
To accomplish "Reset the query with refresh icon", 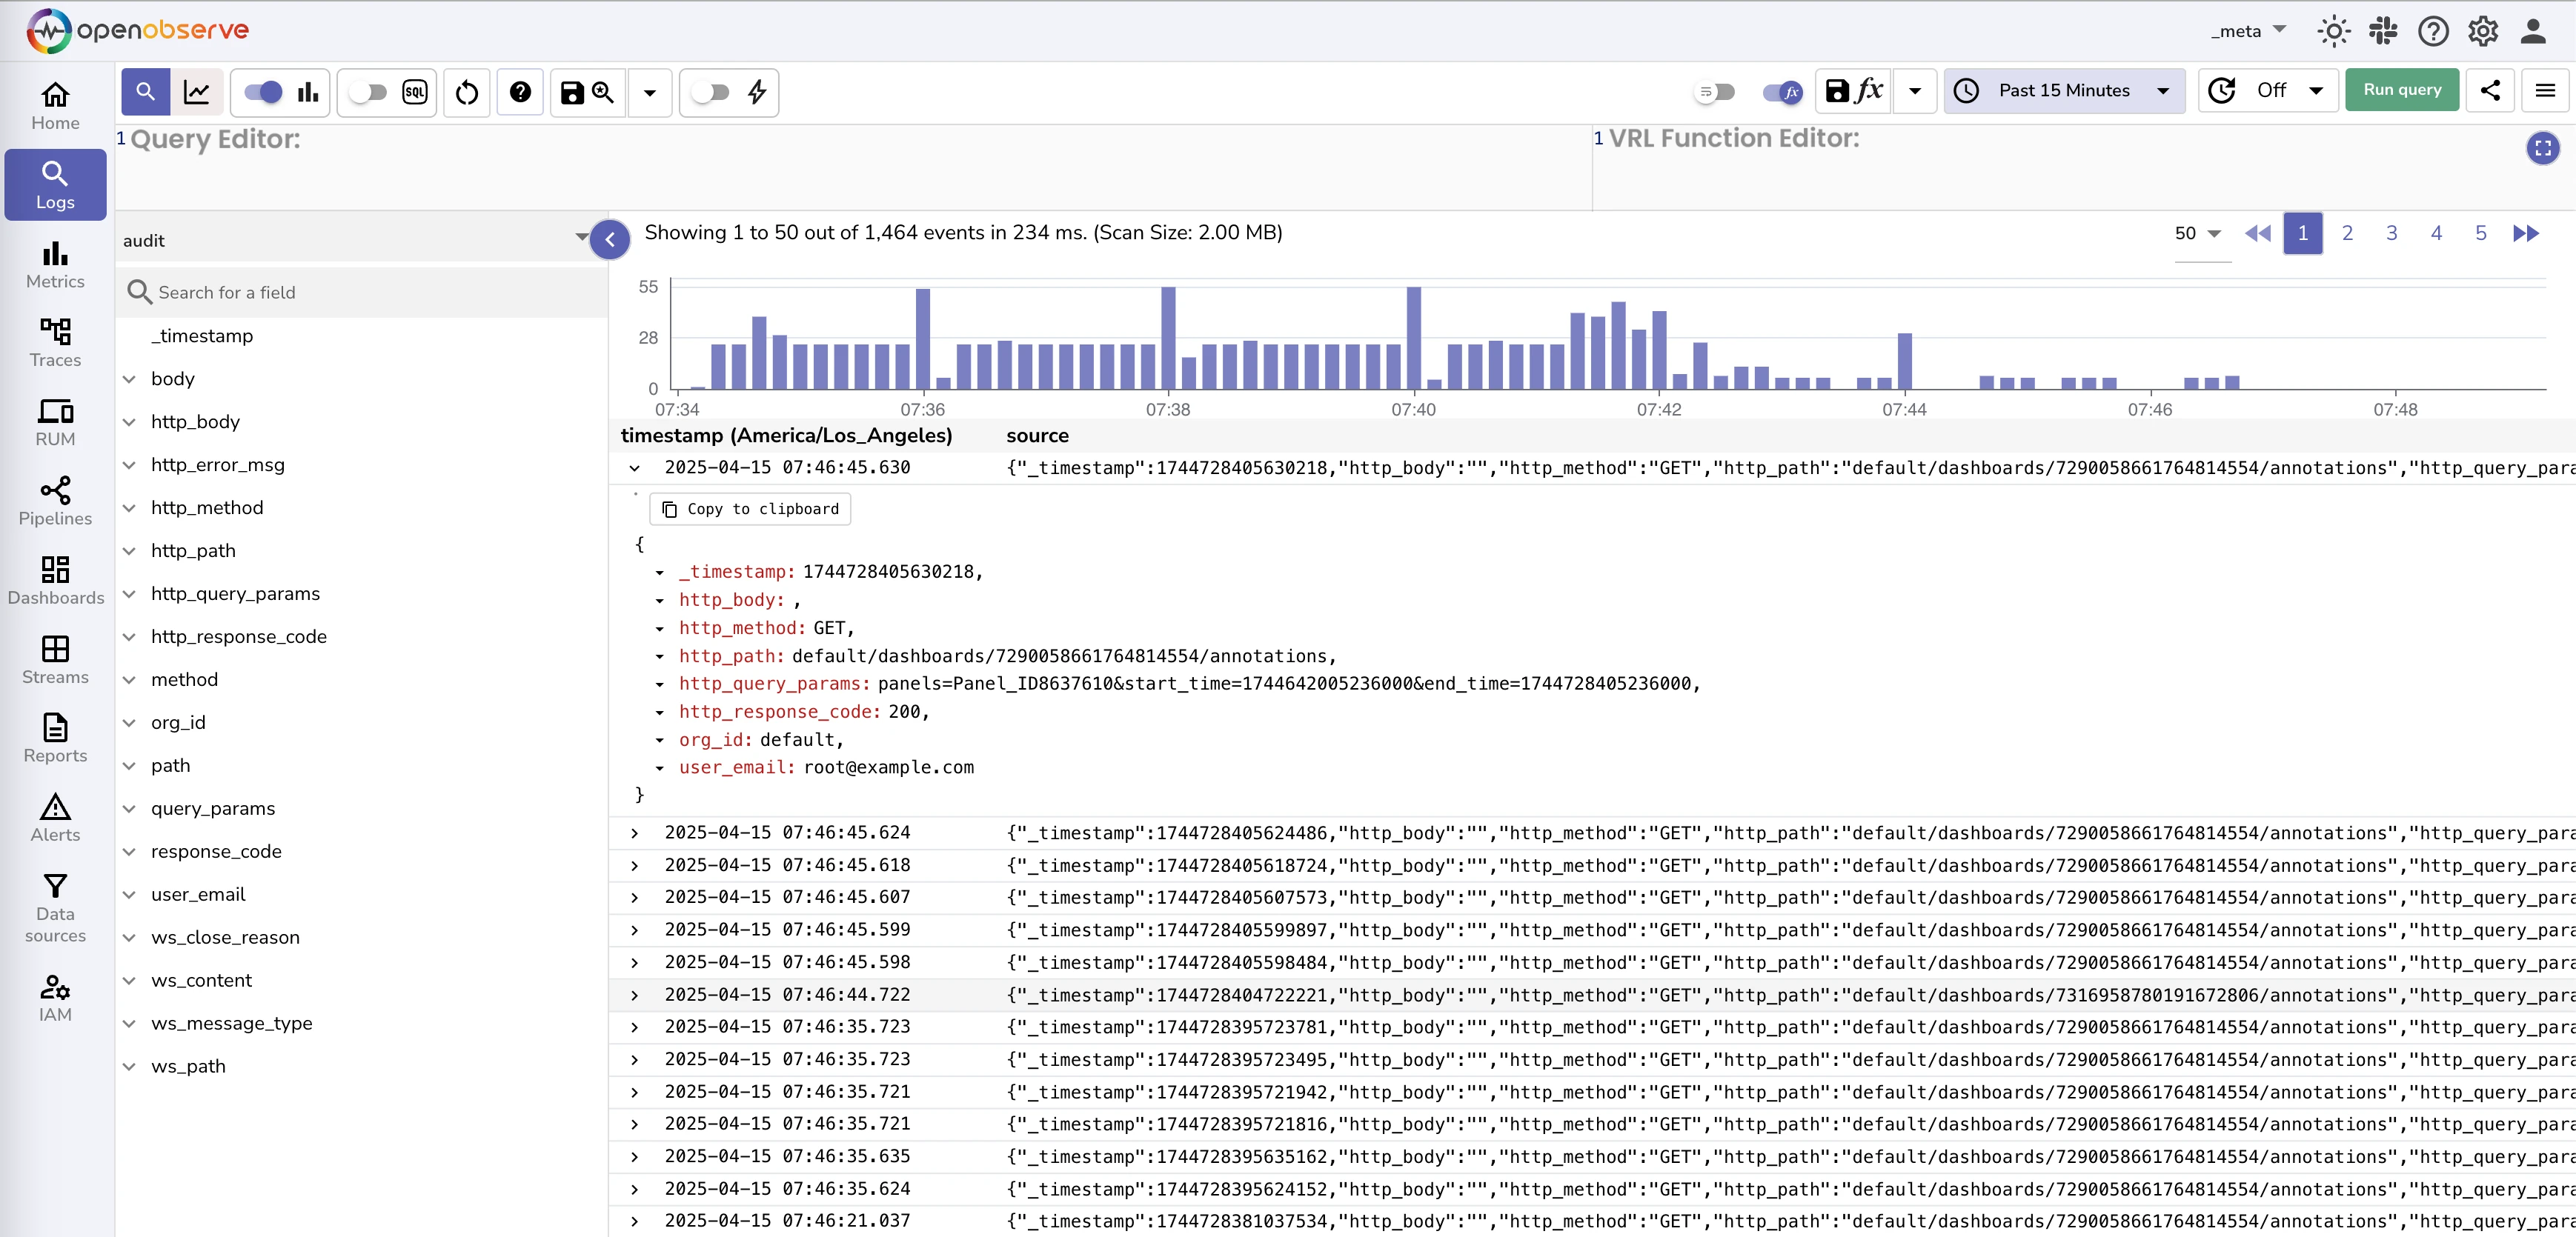I will [x=466, y=92].
